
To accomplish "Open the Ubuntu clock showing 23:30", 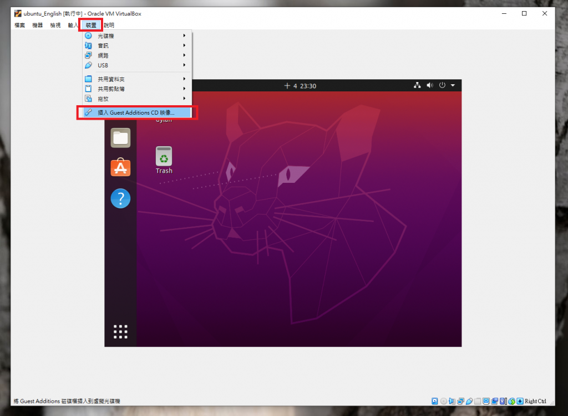I will click(x=300, y=86).
